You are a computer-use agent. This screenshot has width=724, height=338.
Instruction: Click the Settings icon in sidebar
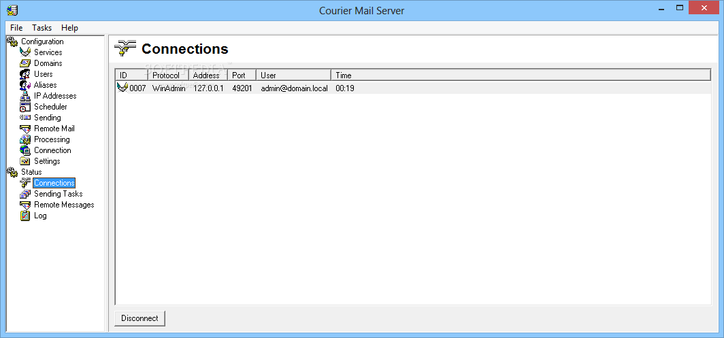click(x=25, y=161)
